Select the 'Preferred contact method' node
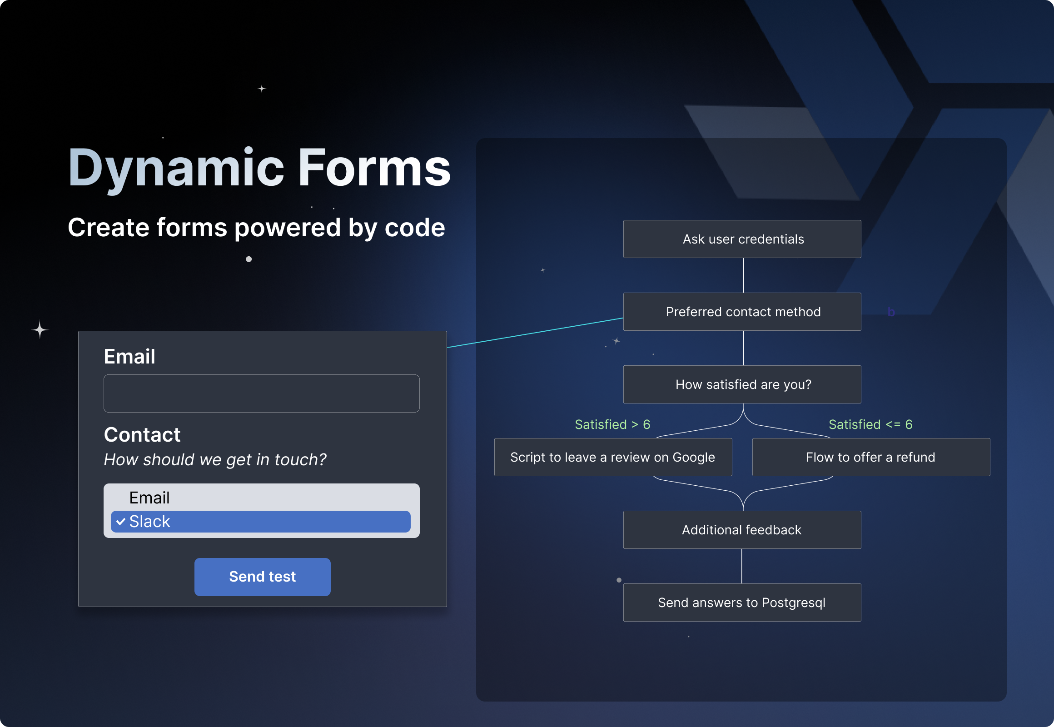Image resolution: width=1054 pixels, height=727 pixels. (x=742, y=311)
